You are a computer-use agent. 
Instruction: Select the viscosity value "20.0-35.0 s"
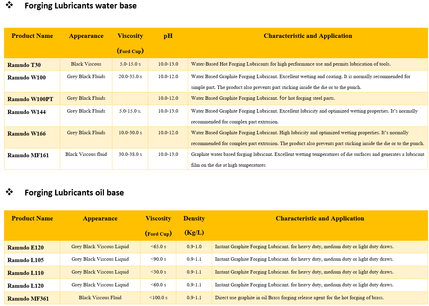coord(130,76)
